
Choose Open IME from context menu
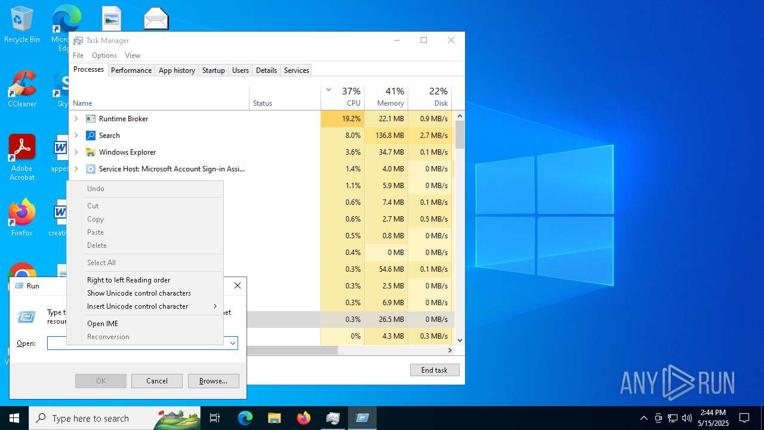coord(145,324)
